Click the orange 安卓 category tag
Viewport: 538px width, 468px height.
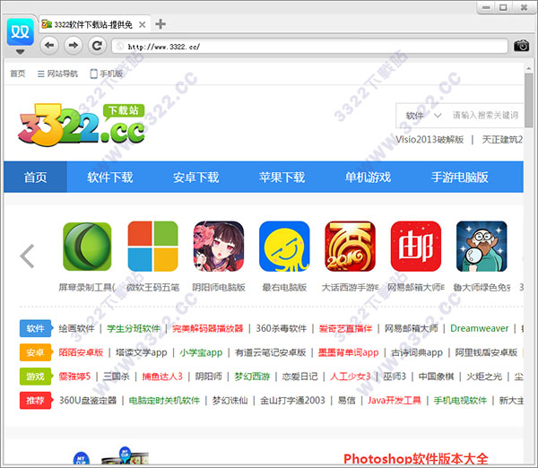coord(36,352)
